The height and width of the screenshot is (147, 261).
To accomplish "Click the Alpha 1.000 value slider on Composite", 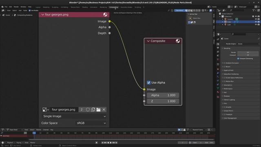I will tap(163, 95).
